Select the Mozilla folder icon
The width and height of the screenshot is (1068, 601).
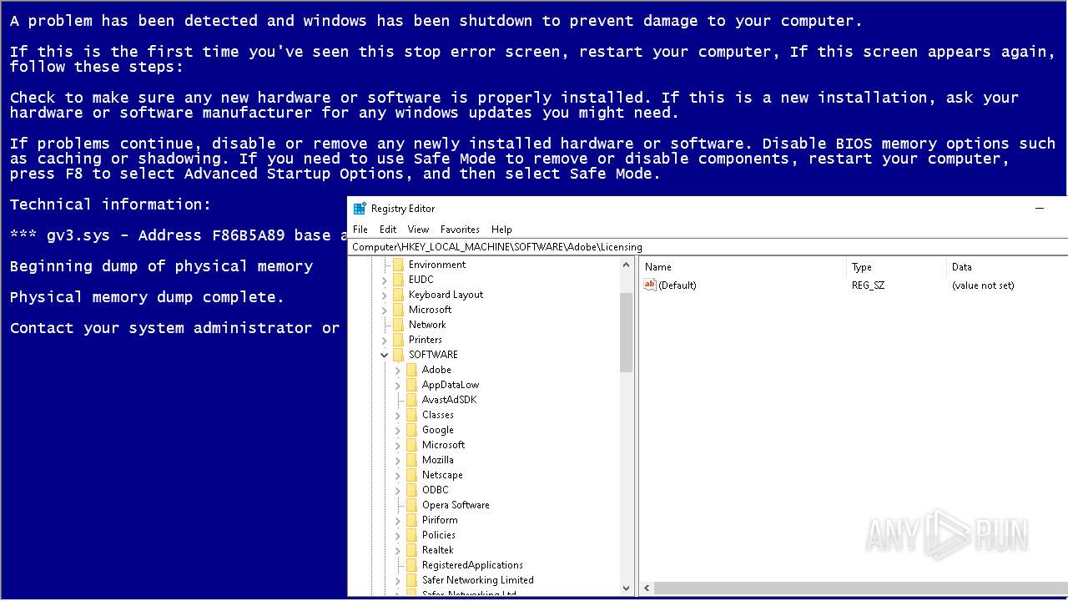411,460
